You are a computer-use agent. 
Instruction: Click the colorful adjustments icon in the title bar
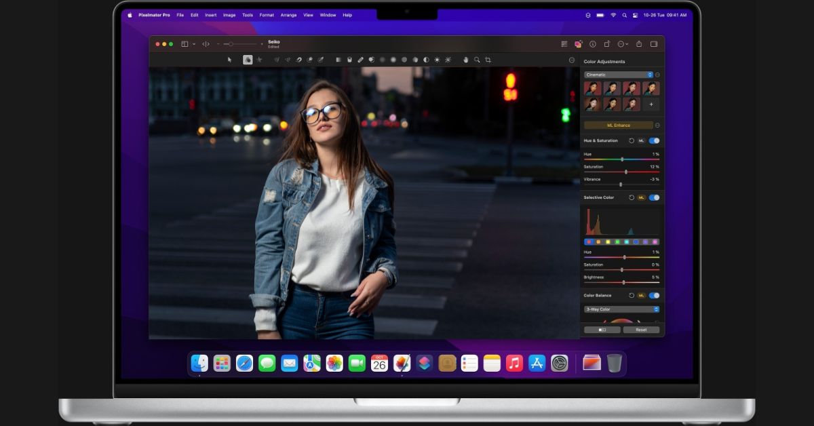(578, 44)
